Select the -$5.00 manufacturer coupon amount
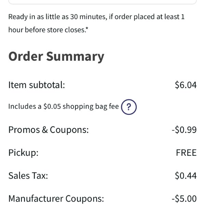205x205 pixels. (184, 199)
